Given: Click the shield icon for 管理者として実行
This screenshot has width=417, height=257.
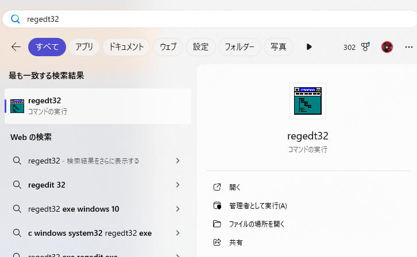Looking at the screenshot, I should [217, 205].
